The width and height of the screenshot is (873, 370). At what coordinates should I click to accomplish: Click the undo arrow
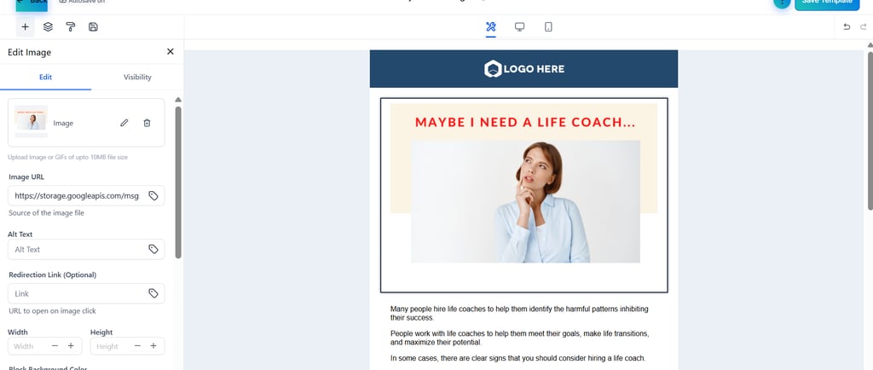847,26
